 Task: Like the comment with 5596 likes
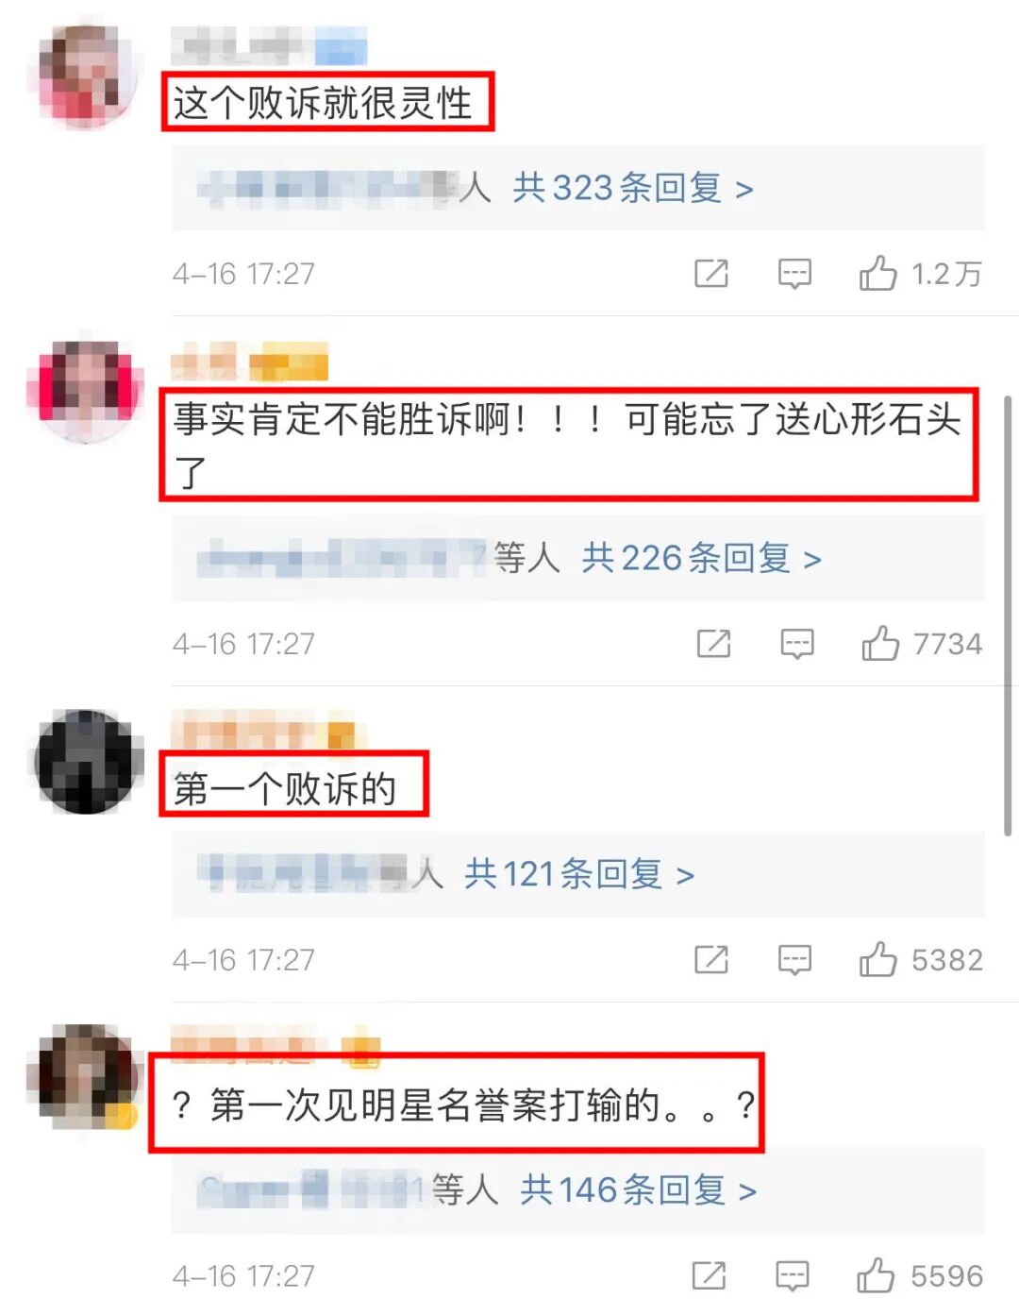(x=876, y=1275)
